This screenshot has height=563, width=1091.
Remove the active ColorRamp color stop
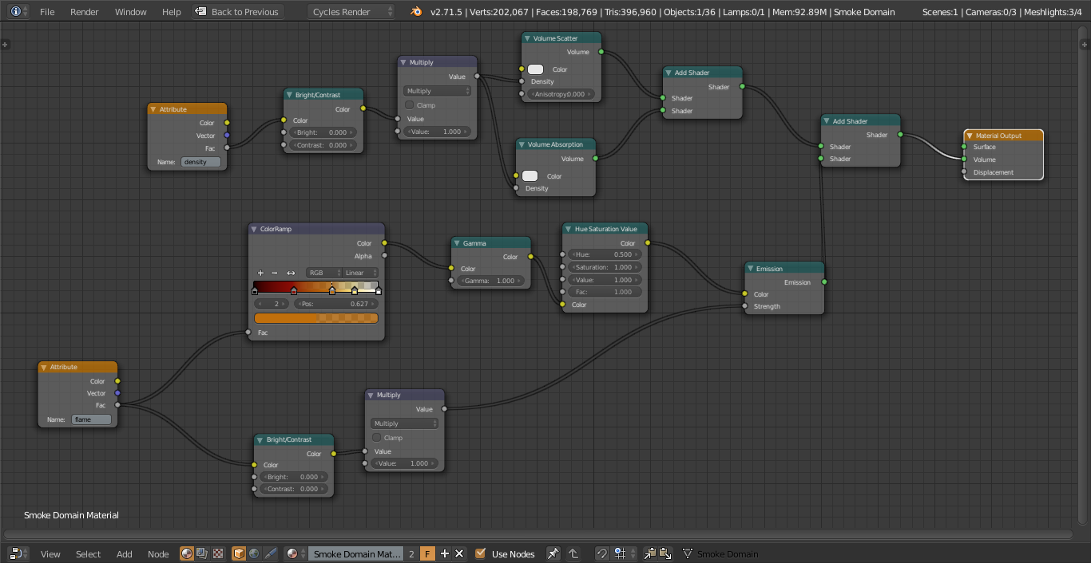coord(275,273)
